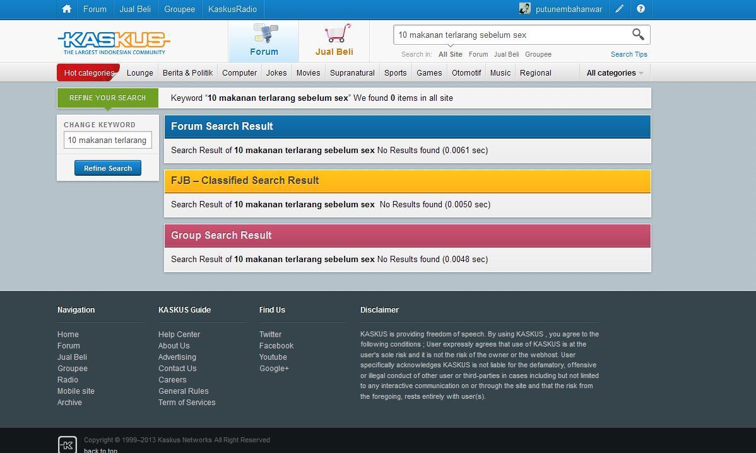This screenshot has height=453, width=756.
Task: Open the Home footer link
Action: [68, 334]
